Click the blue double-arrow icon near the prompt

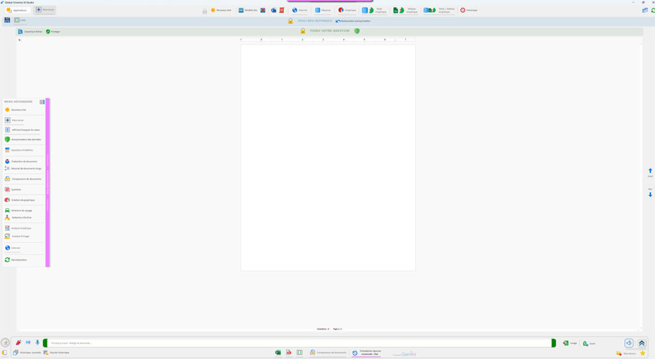[x=28, y=342]
